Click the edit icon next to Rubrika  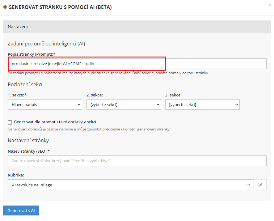[260, 185]
